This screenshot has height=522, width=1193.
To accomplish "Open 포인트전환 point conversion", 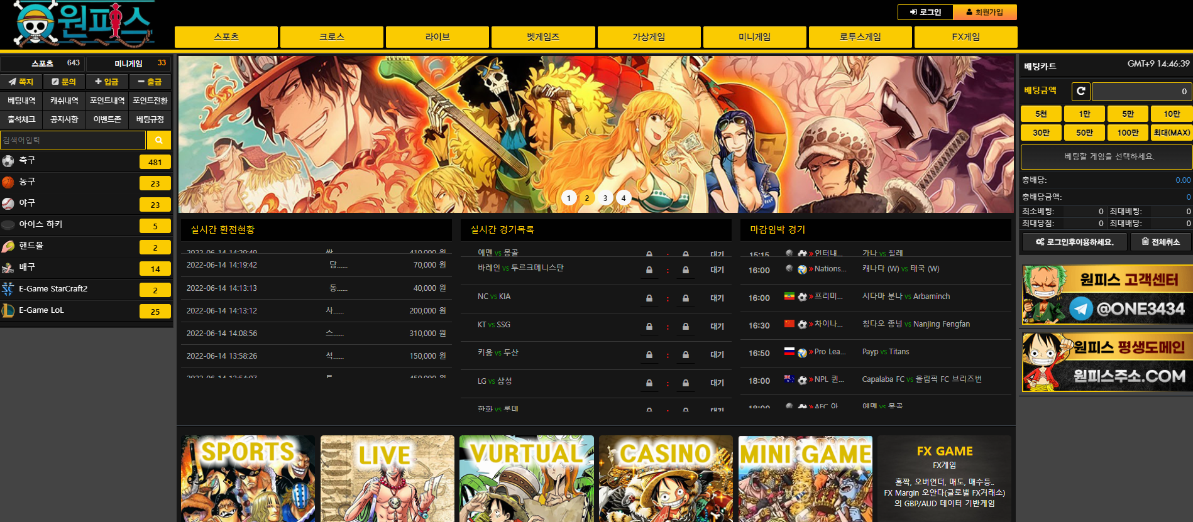I will pyautogui.click(x=150, y=101).
